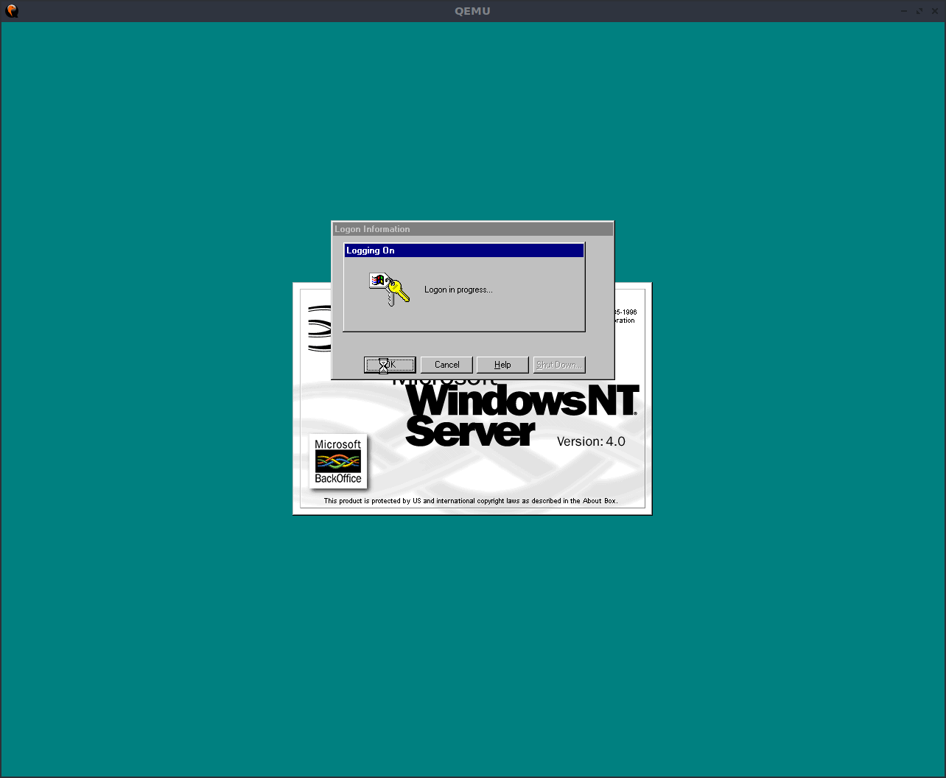Cancel the logon dialog

[446, 365]
